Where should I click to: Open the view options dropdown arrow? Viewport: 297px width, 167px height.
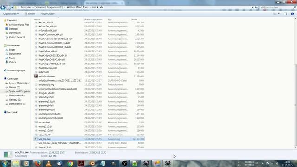coord(279,14)
